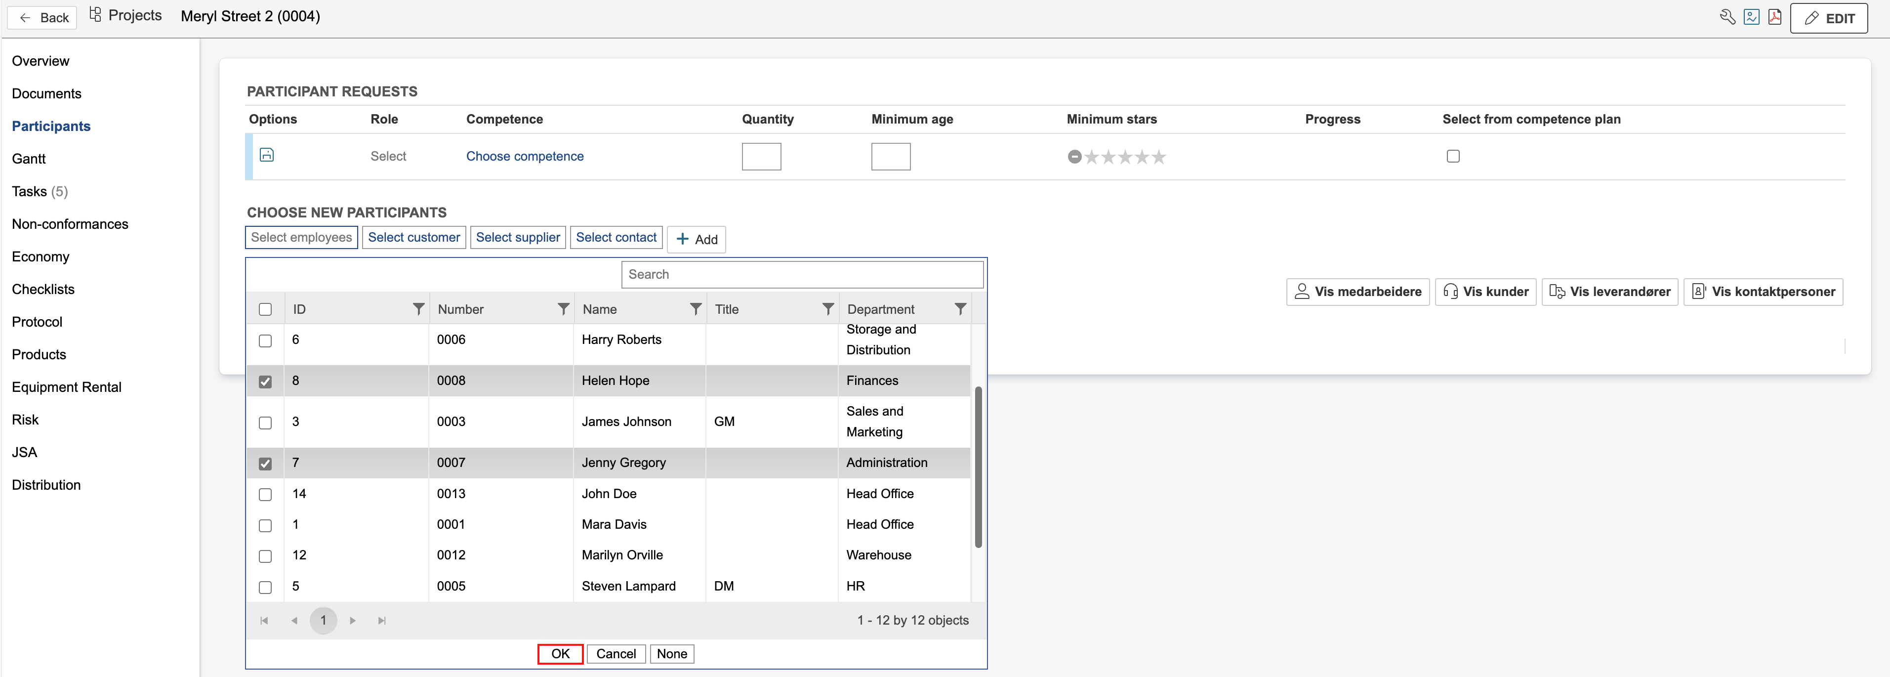Confirm selection with the OK button
Viewport: 1890px width, 677px height.
pyautogui.click(x=560, y=653)
